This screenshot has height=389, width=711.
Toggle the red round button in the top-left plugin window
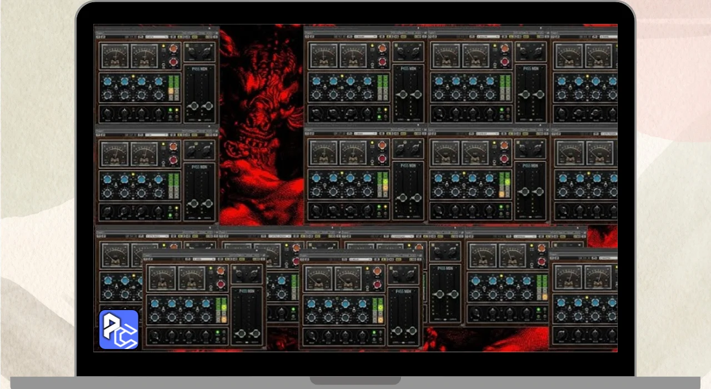click(x=173, y=62)
